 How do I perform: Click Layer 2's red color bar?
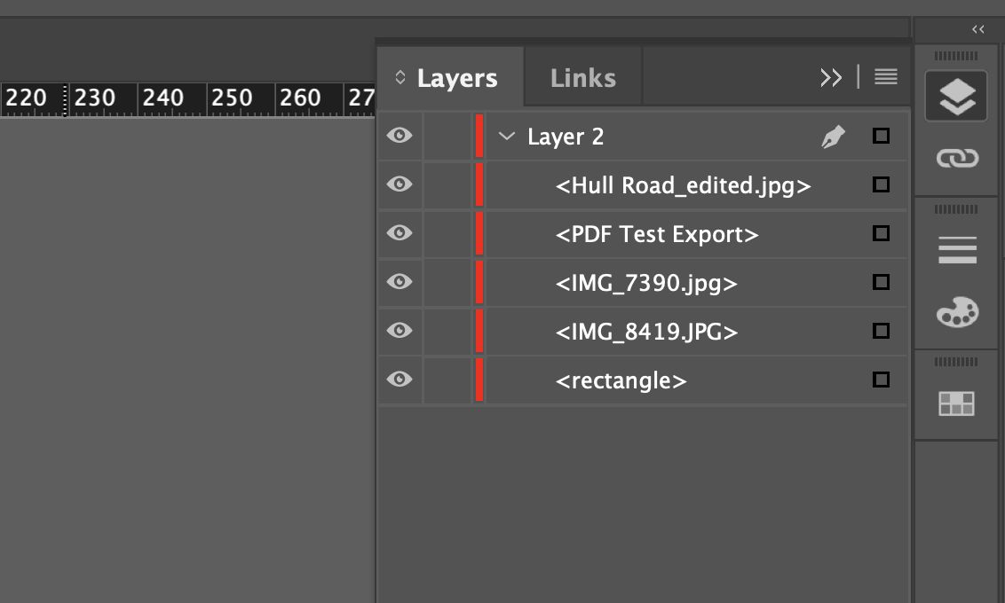point(479,136)
